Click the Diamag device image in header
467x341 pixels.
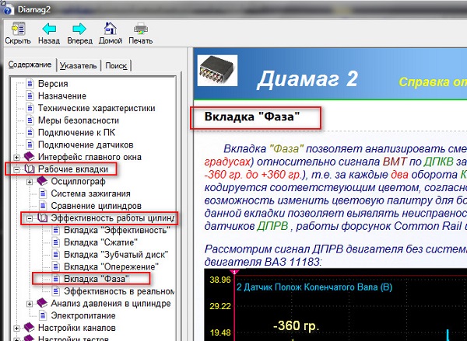coord(218,71)
